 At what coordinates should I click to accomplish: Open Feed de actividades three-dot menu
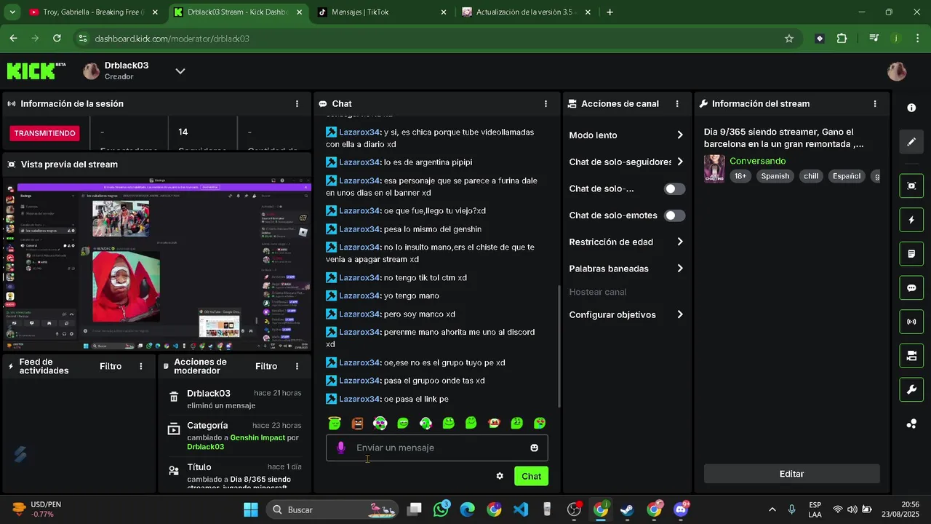point(141,366)
